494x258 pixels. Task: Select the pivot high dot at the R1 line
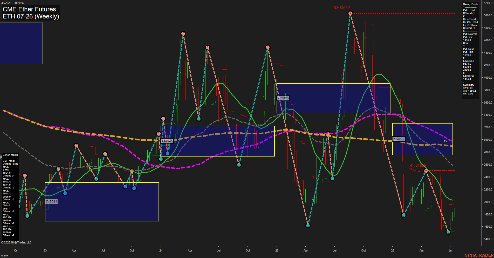tap(426, 171)
